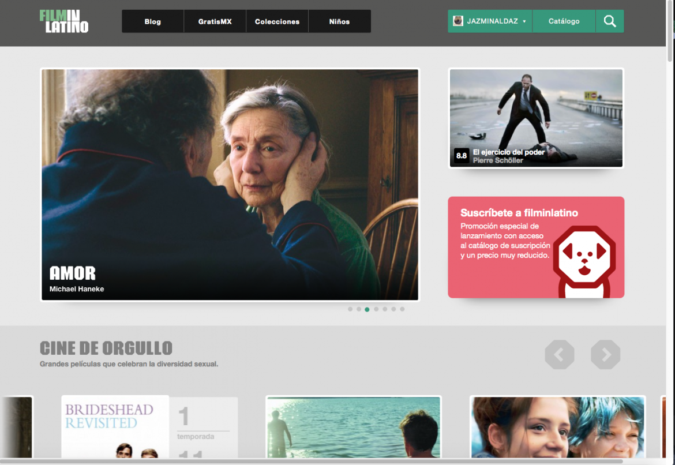Viewport: 675px width, 465px height.
Task: Select the first carousel dot
Action: click(x=350, y=309)
